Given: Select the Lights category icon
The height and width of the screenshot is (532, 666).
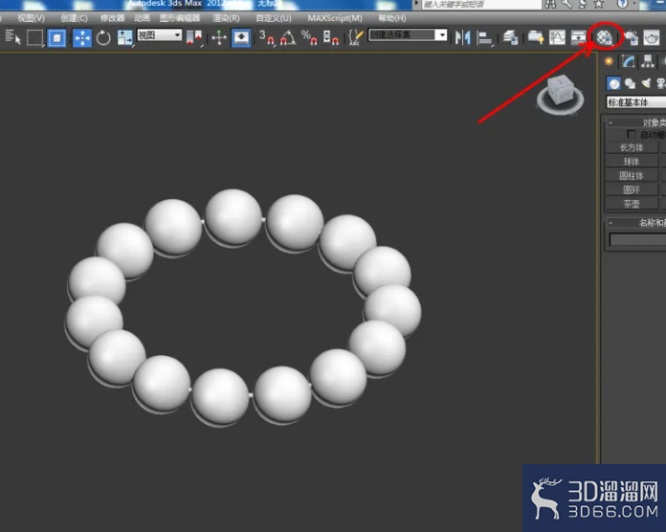Looking at the screenshot, I should pos(646,83).
